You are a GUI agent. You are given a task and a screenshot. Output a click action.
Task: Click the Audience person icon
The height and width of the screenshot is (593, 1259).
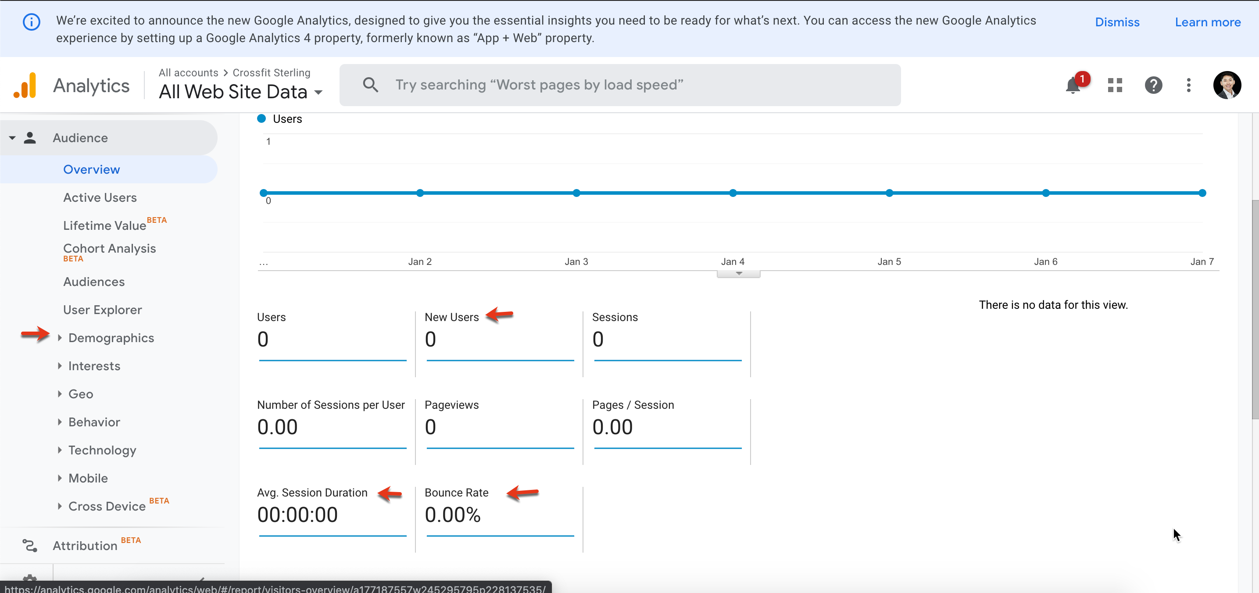coord(30,138)
